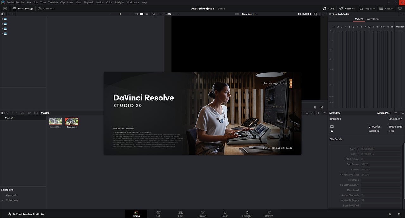Expand the Collections smart bin
This screenshot has height=218, width=405.
3,200
